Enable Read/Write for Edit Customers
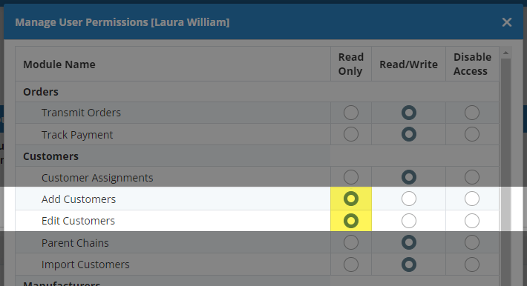527x286 pixels. 409,221
